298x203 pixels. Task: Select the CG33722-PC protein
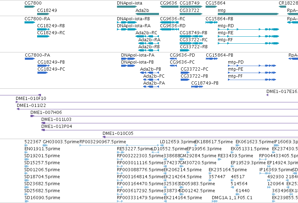185,73
